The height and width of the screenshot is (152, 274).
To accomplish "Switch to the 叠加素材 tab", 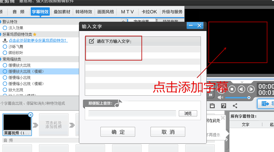I will coord(62,12).
